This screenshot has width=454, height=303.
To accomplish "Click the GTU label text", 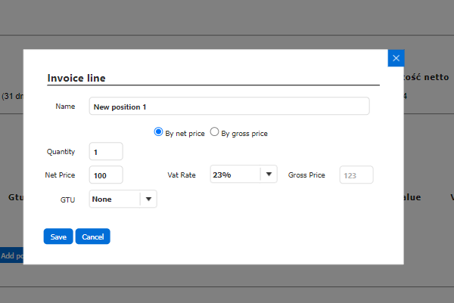I will click(67, 199).
